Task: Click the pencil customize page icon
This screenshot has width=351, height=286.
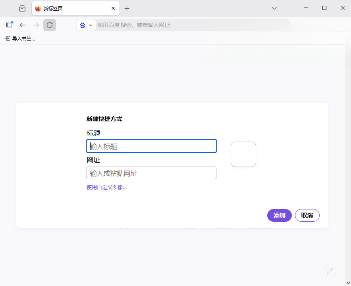Action: pyautogui.click(x=330, y=271)
